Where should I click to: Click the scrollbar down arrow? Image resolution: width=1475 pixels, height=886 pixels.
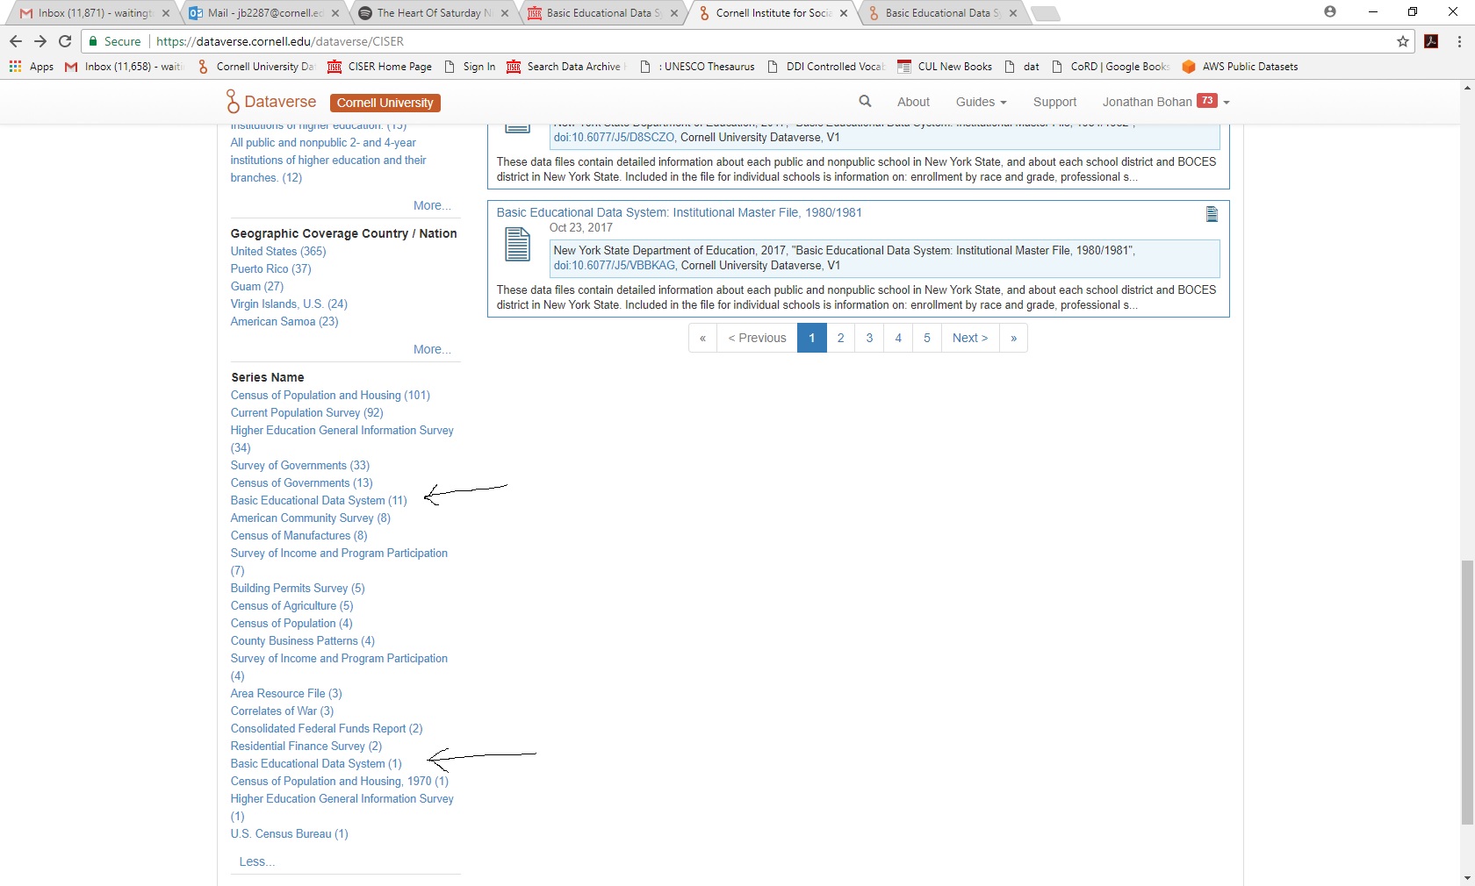pyautogui.click(x=1467, y=878)
